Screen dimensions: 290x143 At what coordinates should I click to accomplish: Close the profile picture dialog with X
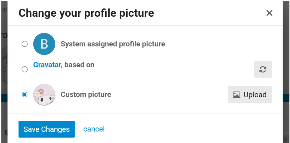[269, 13]
